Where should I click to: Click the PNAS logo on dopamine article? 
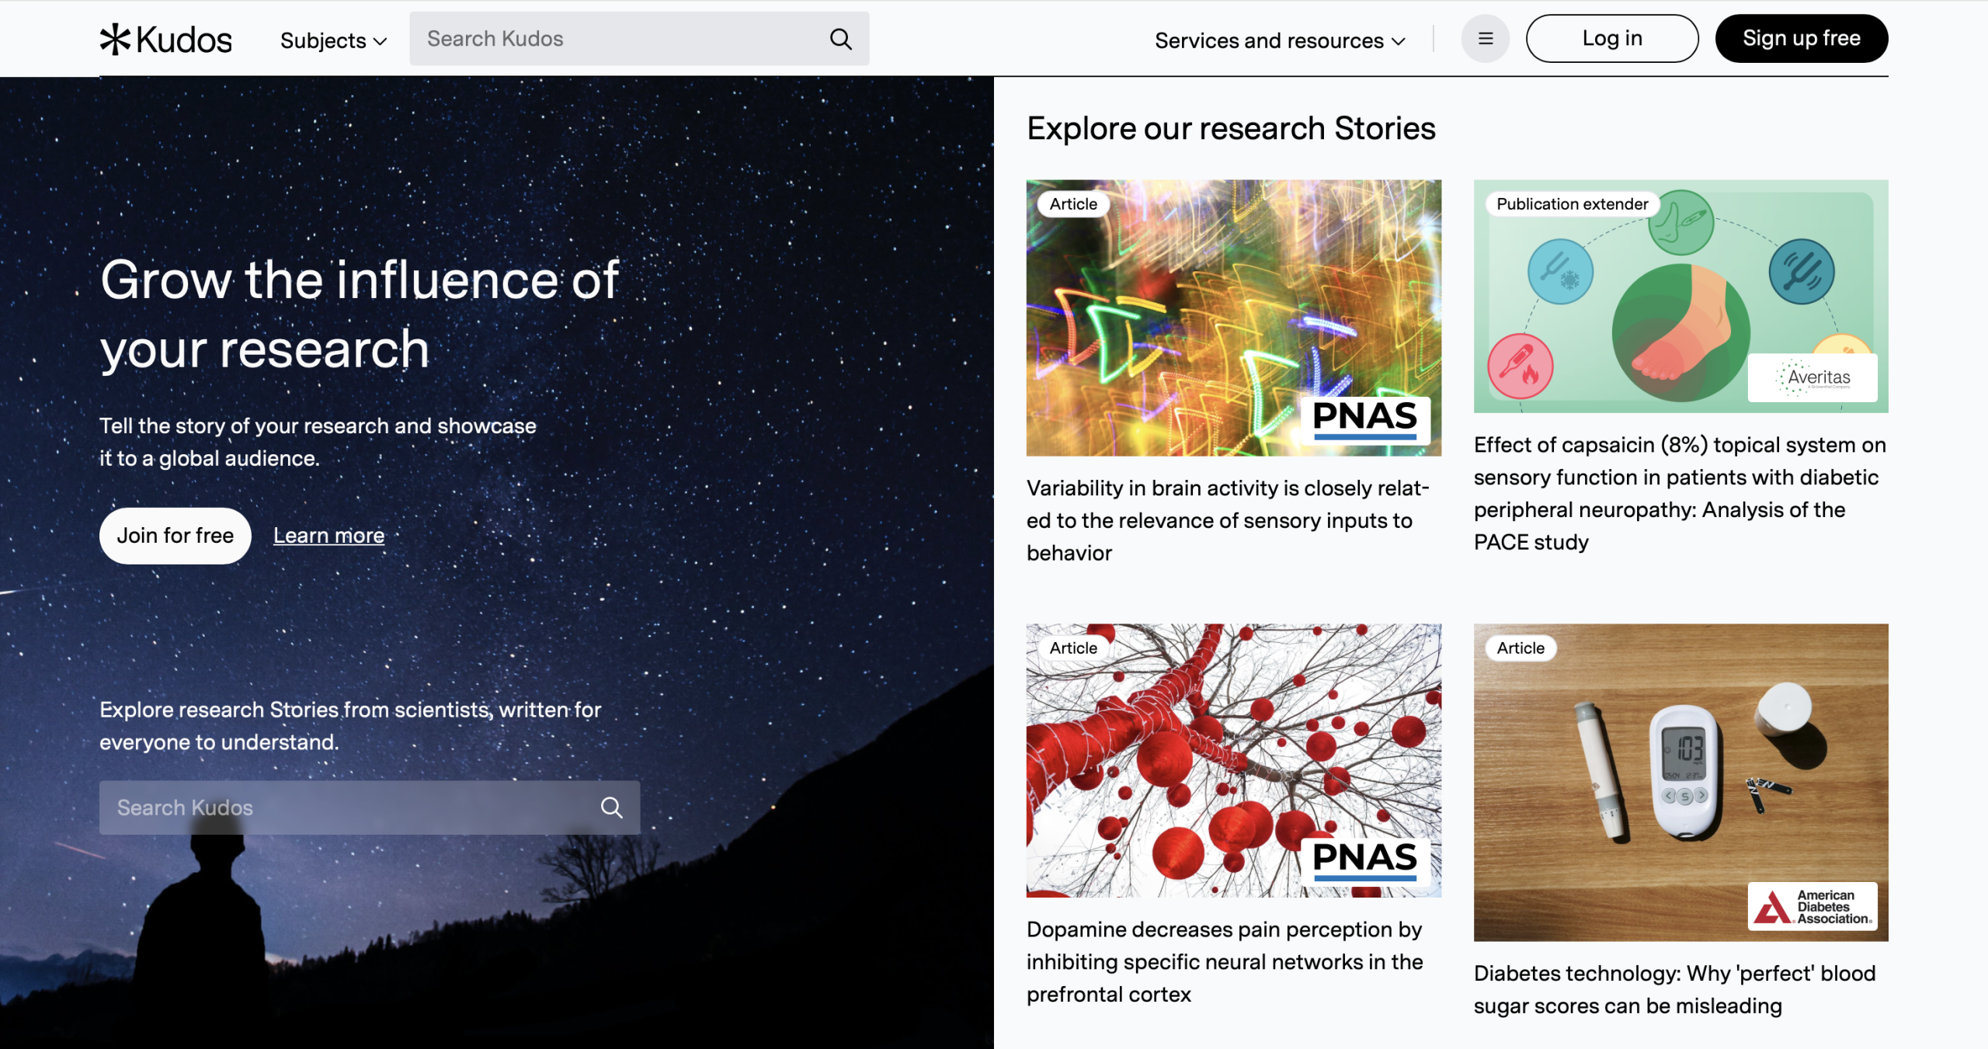point(1365,860)
